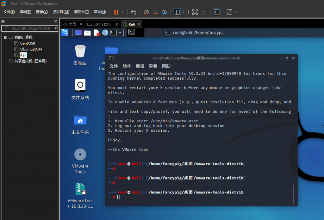
Task: Open the library search dropdown arrow
Action: pyautogui.click(x=56, y=28)
